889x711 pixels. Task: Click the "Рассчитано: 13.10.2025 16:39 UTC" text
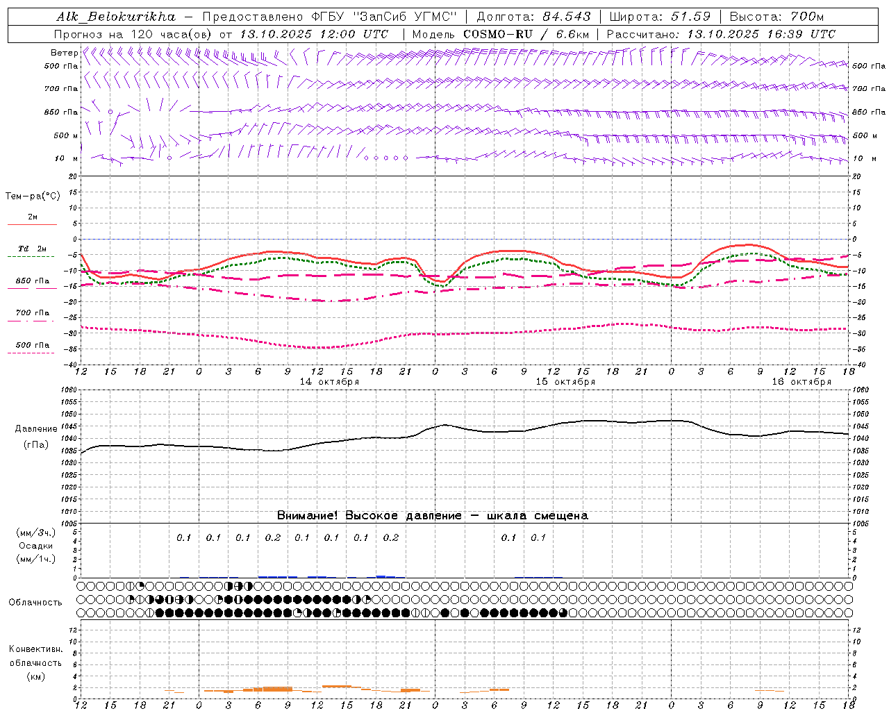721,34
